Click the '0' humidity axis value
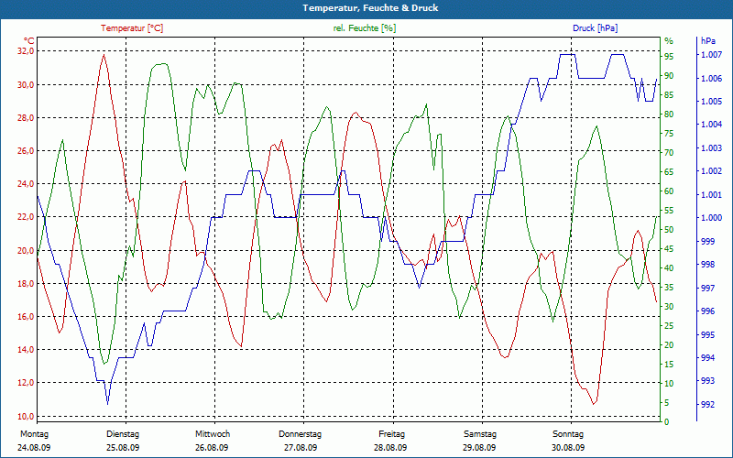The width and height of the screenshot is (733, 458). [667, 422]
